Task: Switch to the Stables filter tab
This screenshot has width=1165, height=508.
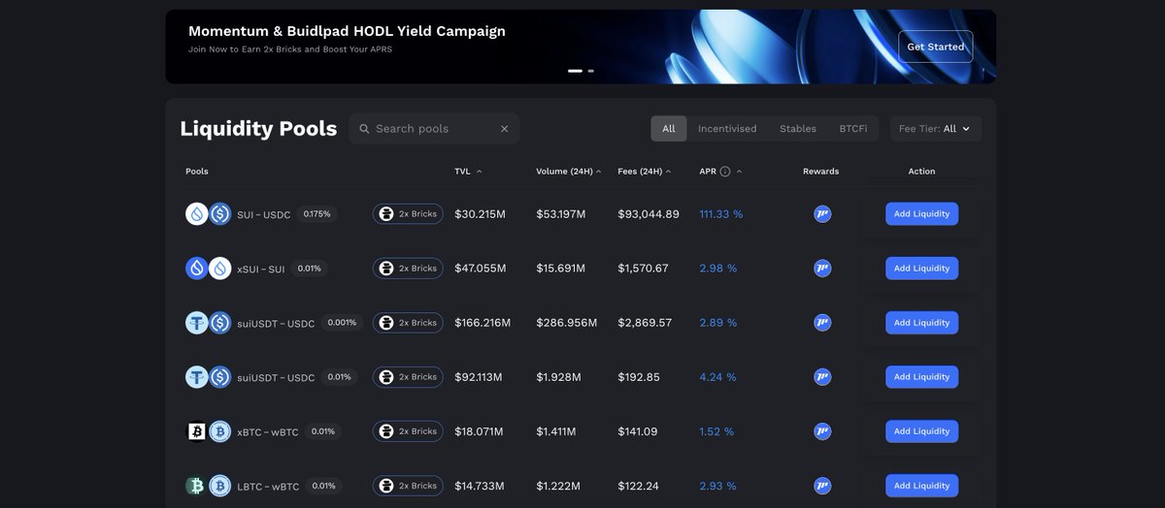Action: click(798, 129)
